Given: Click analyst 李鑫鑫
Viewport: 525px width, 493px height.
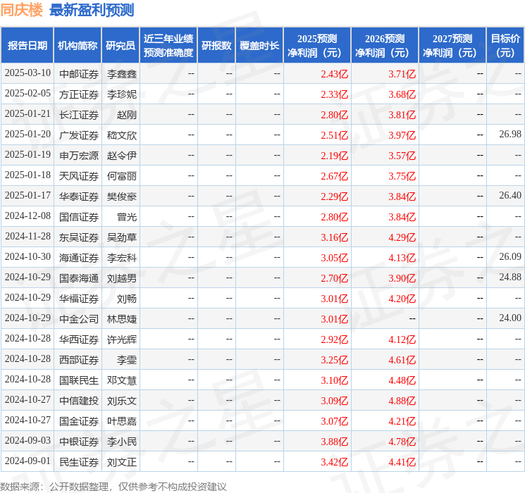Looking at the screenshot, I should pos(122,74).
